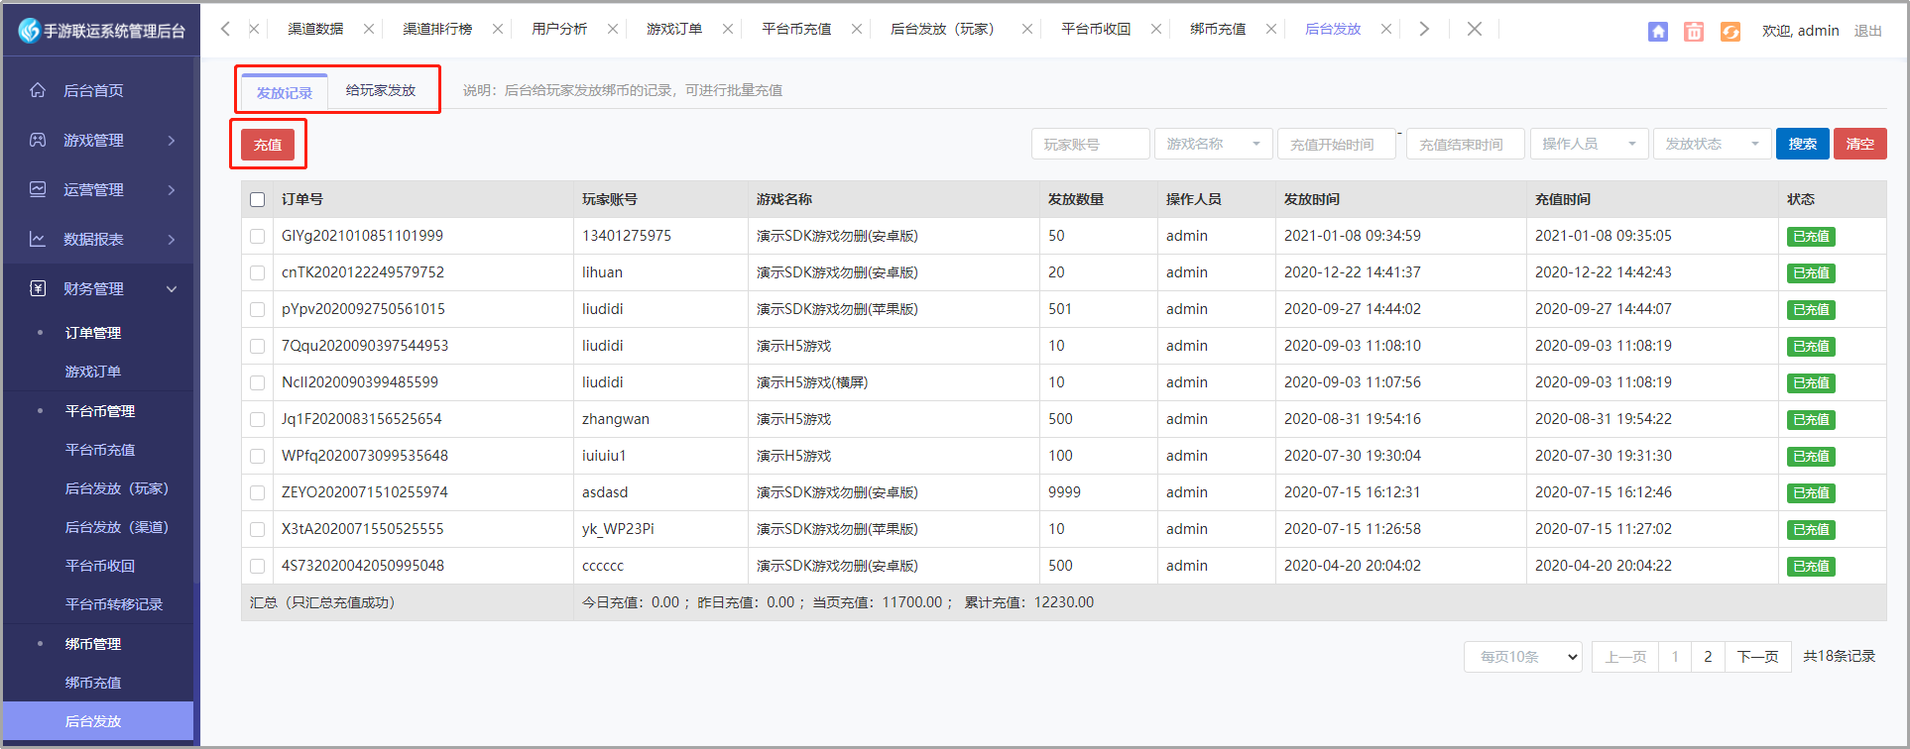
Task: Click the orange refresh icon in top bar
Action: [1731, 32]
